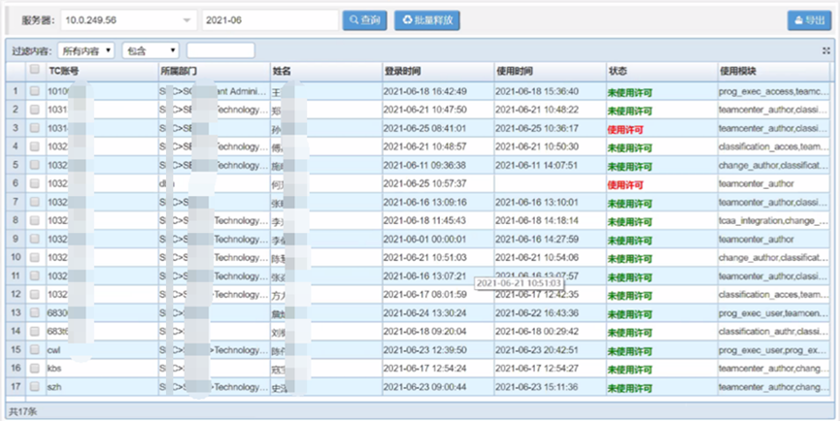Tick the checkbox for row 17 (szh)
This screenshot has height=421, width=840.
(x=35, y=386)
